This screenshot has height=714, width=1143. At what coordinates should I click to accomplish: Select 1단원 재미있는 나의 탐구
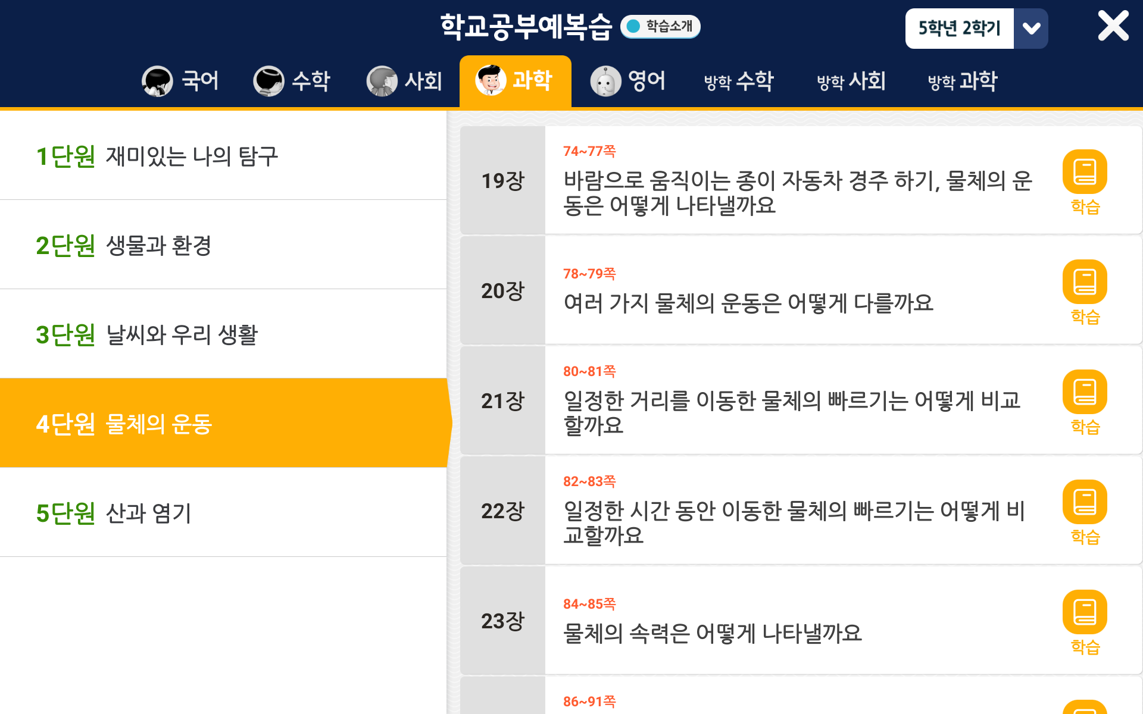point(223,155)
